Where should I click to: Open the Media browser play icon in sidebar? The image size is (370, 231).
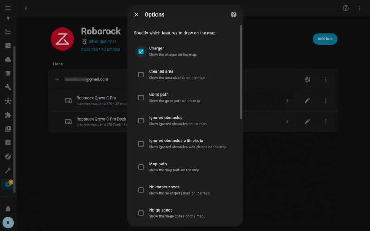(x=8, y=128)
